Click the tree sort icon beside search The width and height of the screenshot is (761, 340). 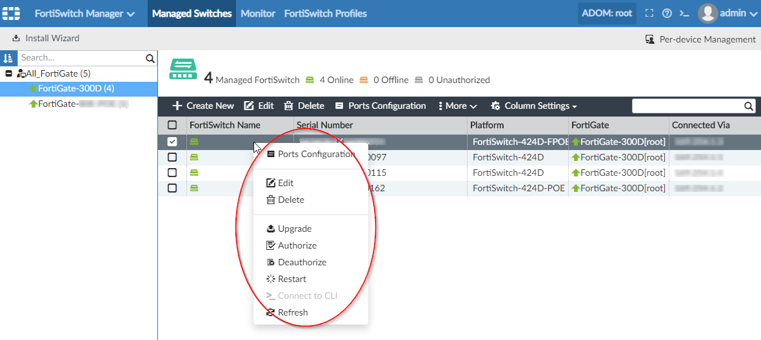pyautogui.click(x=8, y=58)
